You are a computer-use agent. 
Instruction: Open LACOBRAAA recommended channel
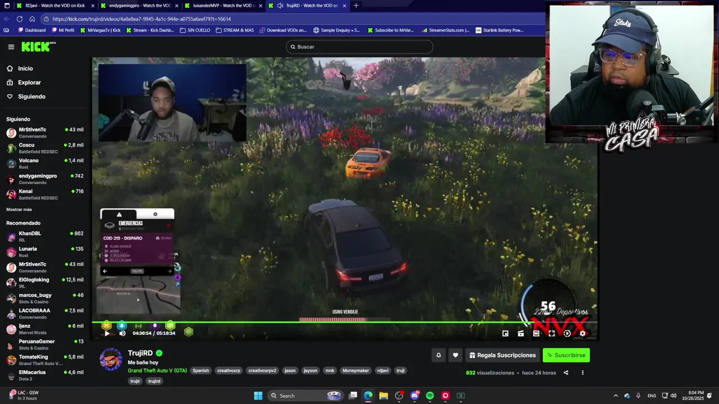[x=45, y=314]
